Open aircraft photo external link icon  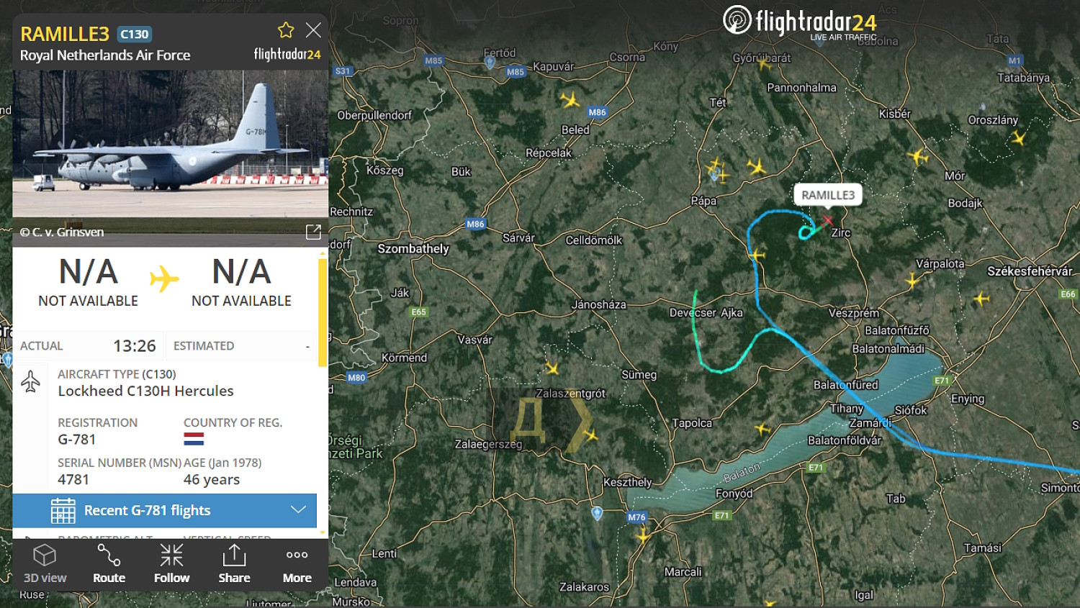coord(313,232)
